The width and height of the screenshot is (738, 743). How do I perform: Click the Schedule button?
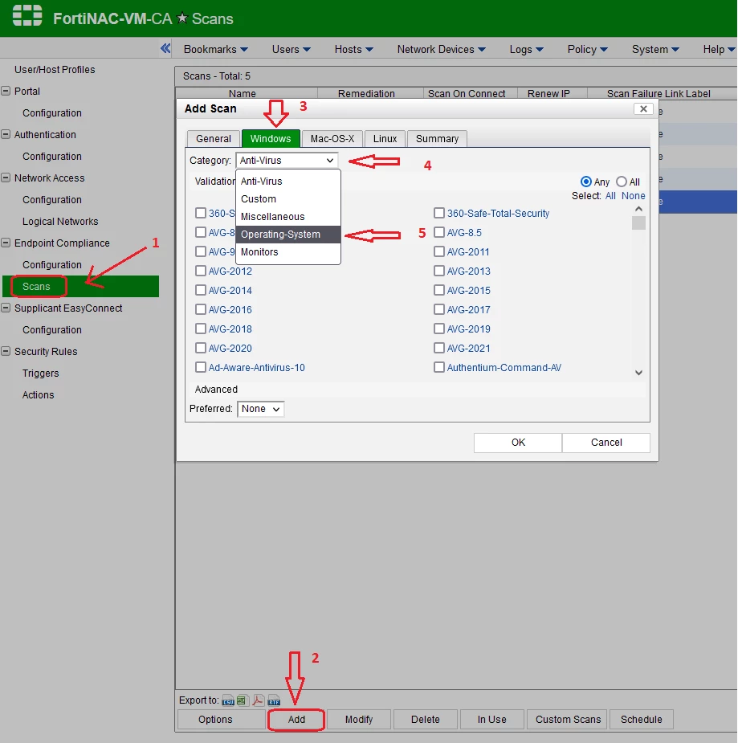[642, 720]
